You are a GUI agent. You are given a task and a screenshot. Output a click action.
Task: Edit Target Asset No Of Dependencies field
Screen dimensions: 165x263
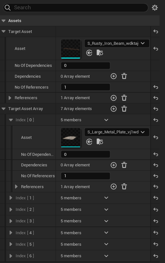click(86, 65)
